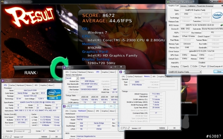This screenshot has width=223, height=139.
Task: Click the Intel Core i5 badge in CPU-Z
Action: click(54, 94)
